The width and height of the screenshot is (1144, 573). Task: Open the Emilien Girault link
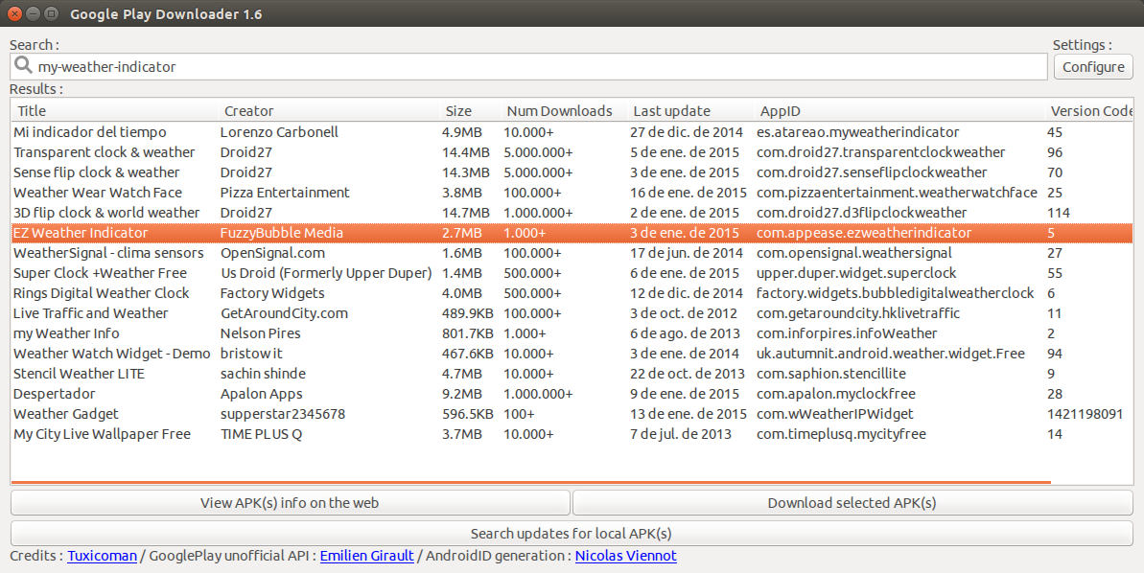367,556
